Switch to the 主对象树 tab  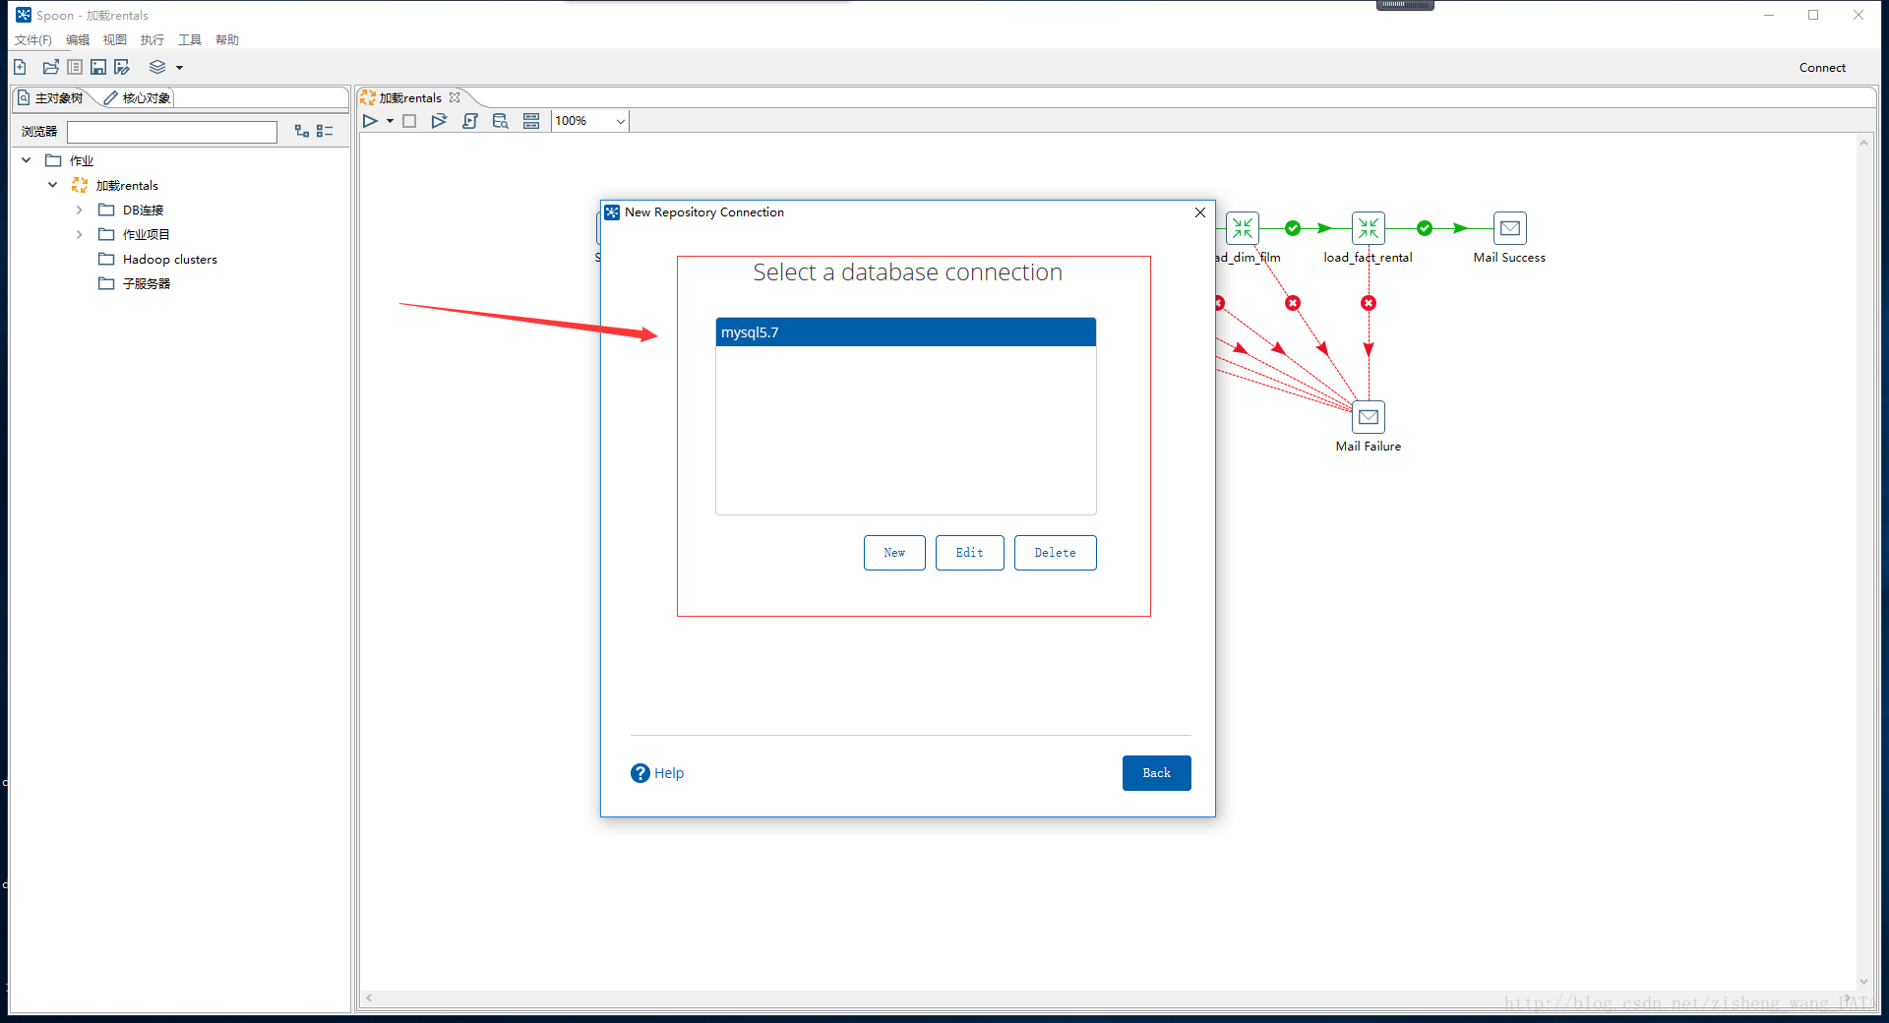(x=51, y=97)
